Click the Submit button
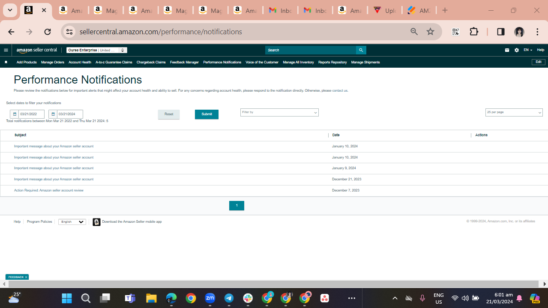Viewport: 548px width, 308px height. [x=207, y=114]
